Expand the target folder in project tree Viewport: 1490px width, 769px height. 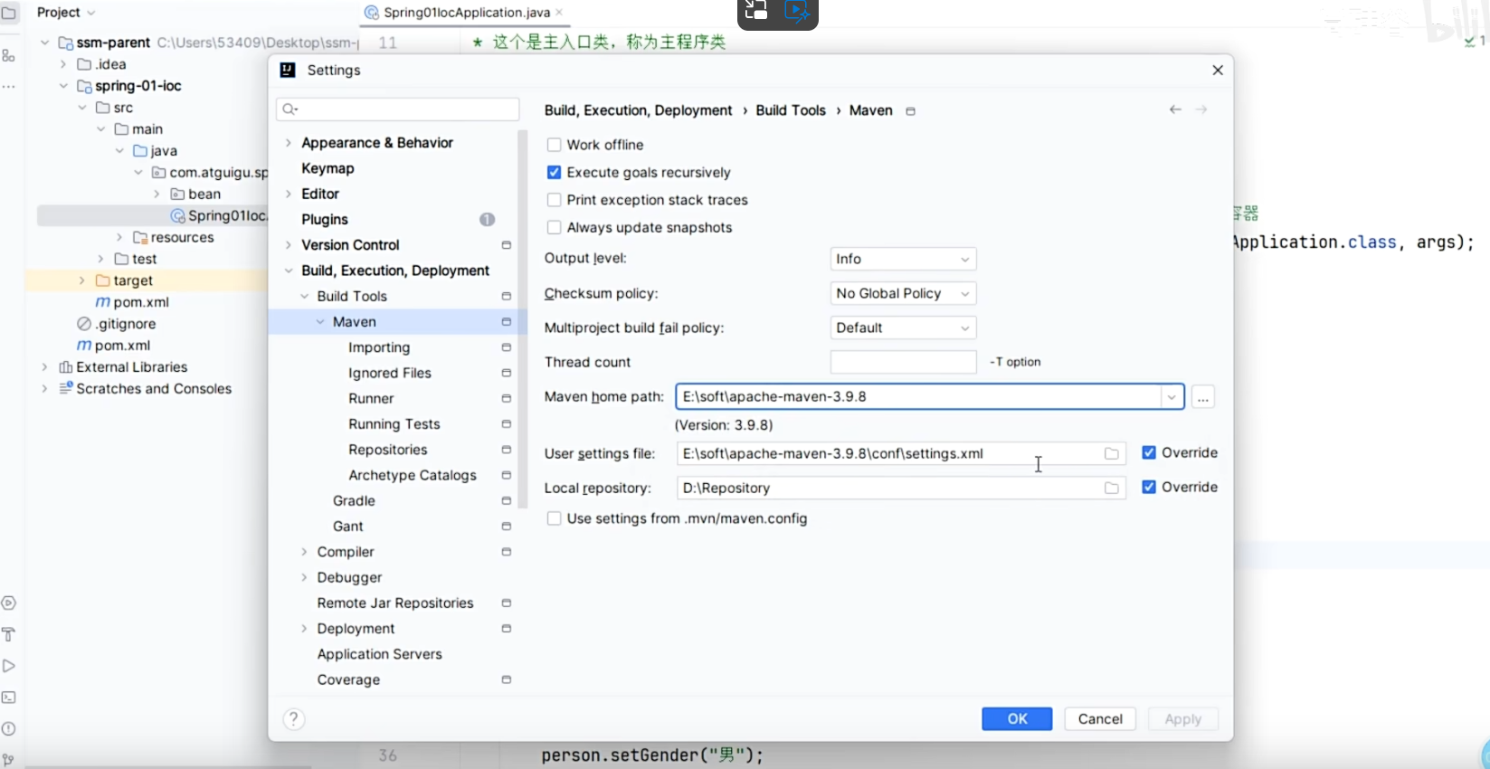82,281
